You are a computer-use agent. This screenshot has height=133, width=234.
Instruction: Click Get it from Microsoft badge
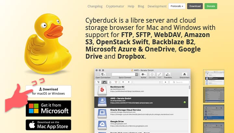[48, 108]
